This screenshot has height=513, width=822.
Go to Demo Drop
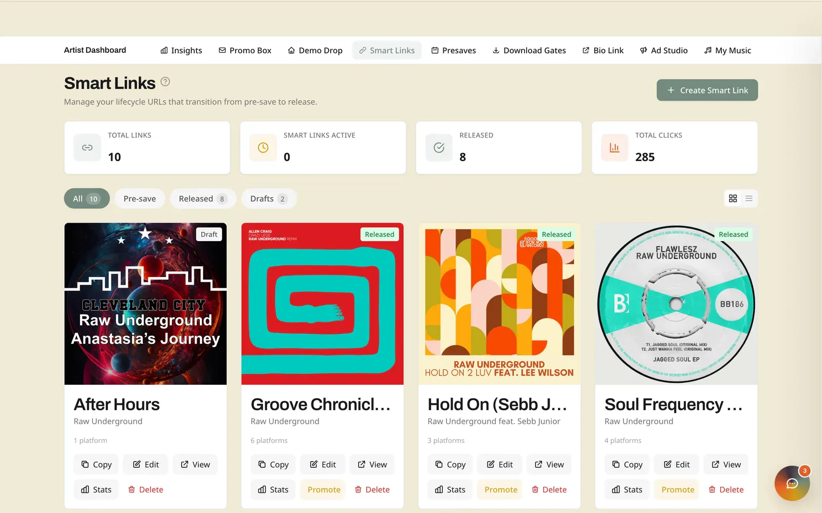[x=315, y=50]
